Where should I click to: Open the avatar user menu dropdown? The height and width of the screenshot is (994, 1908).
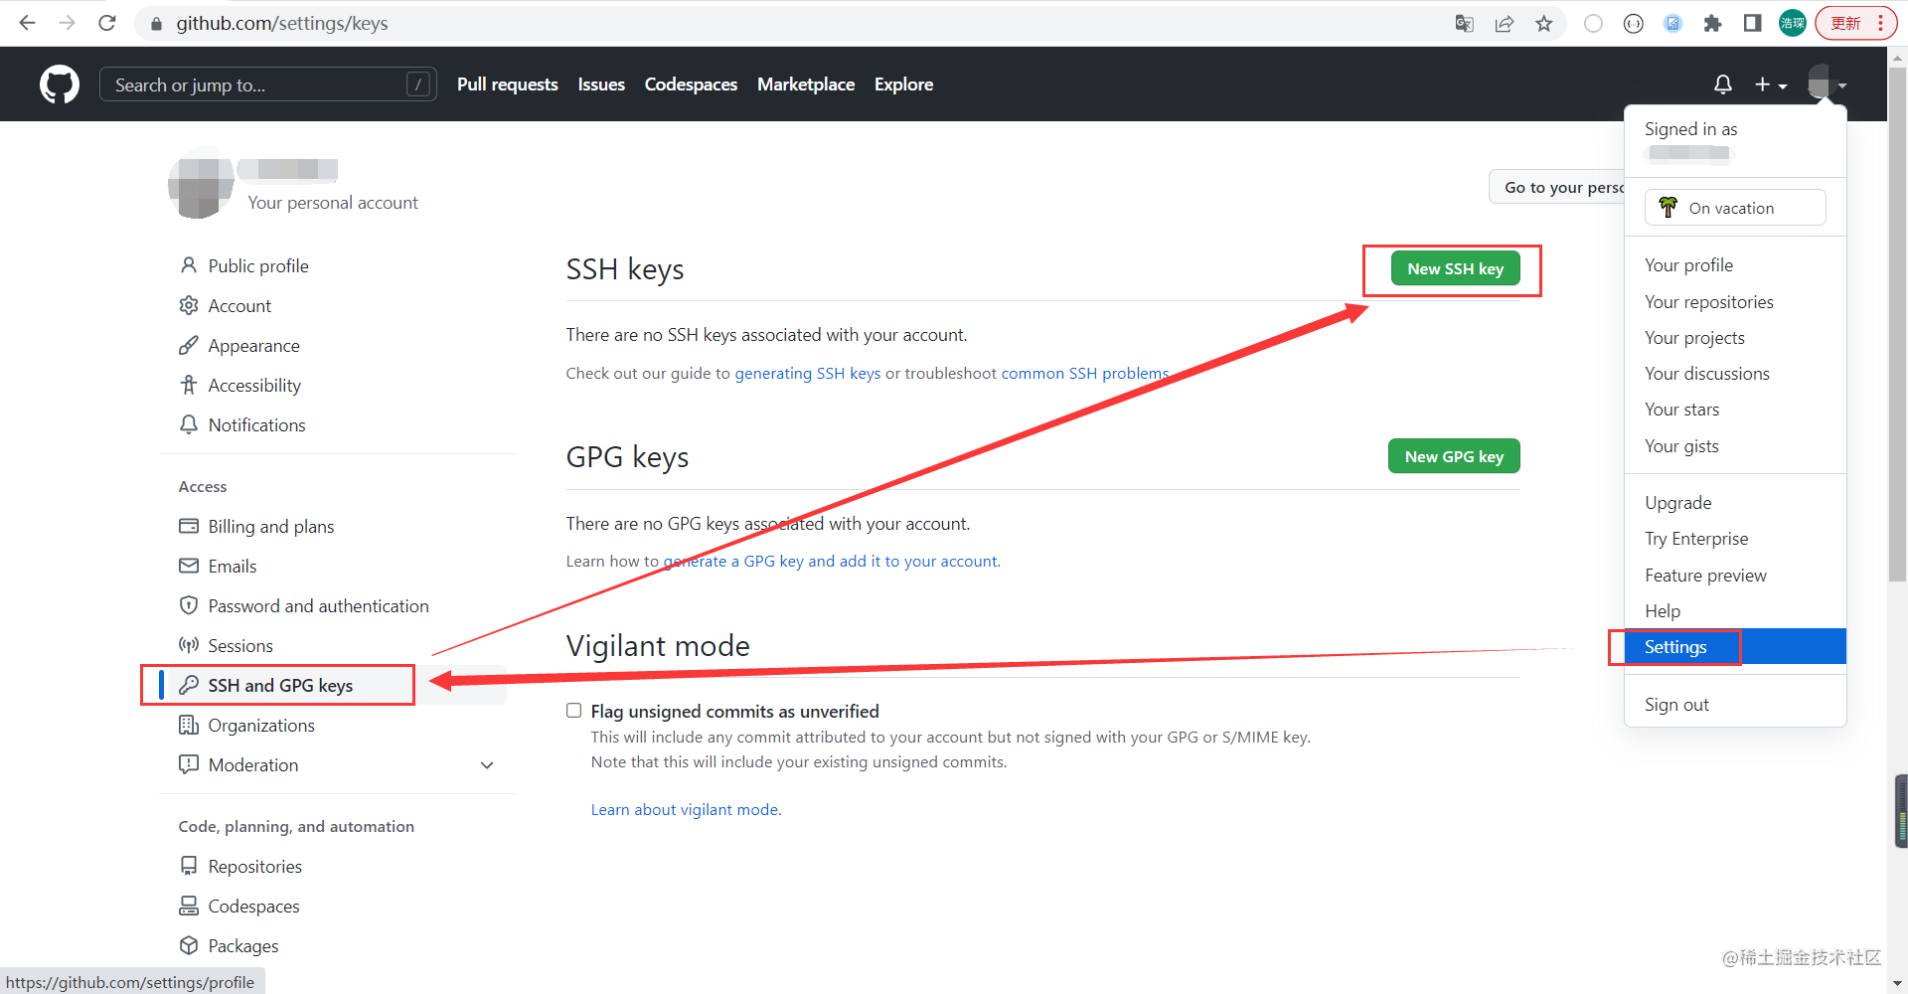[x=1827, y=83]
